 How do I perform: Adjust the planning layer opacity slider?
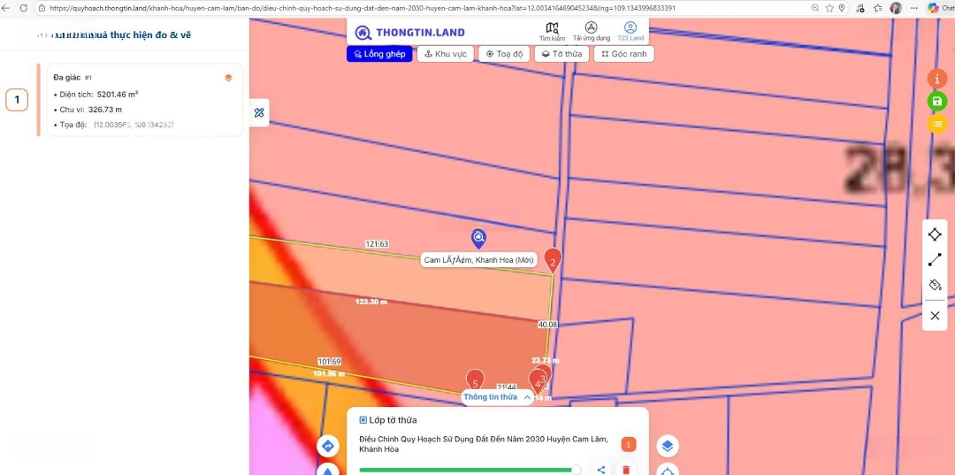pyautogui.click(x=576, y=470)
